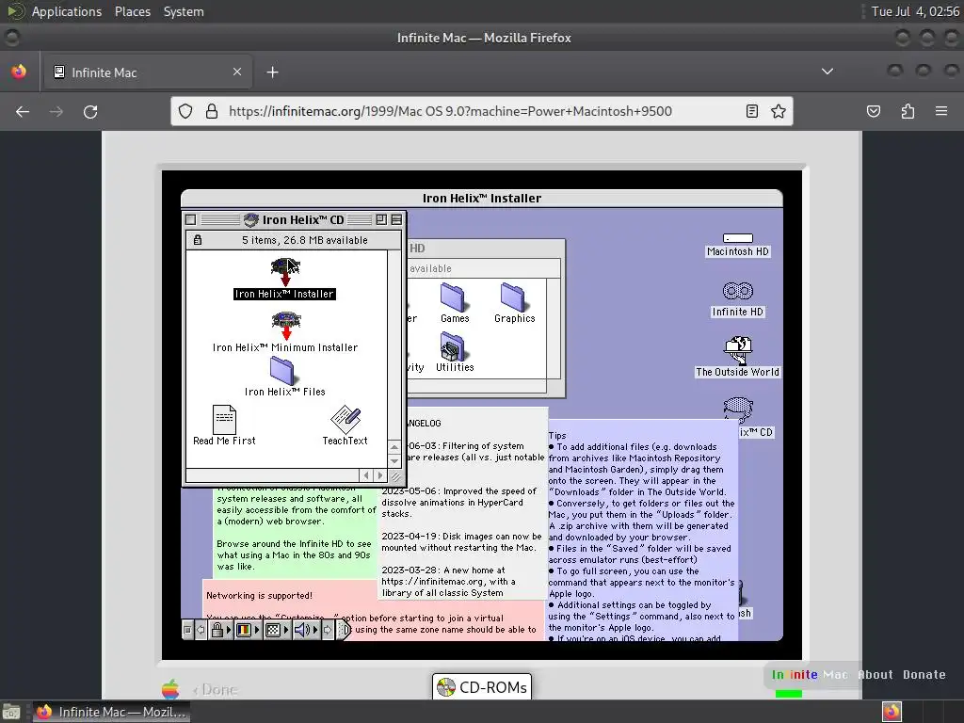Open the Donate link
964x723 pixels.
(924, 674)
